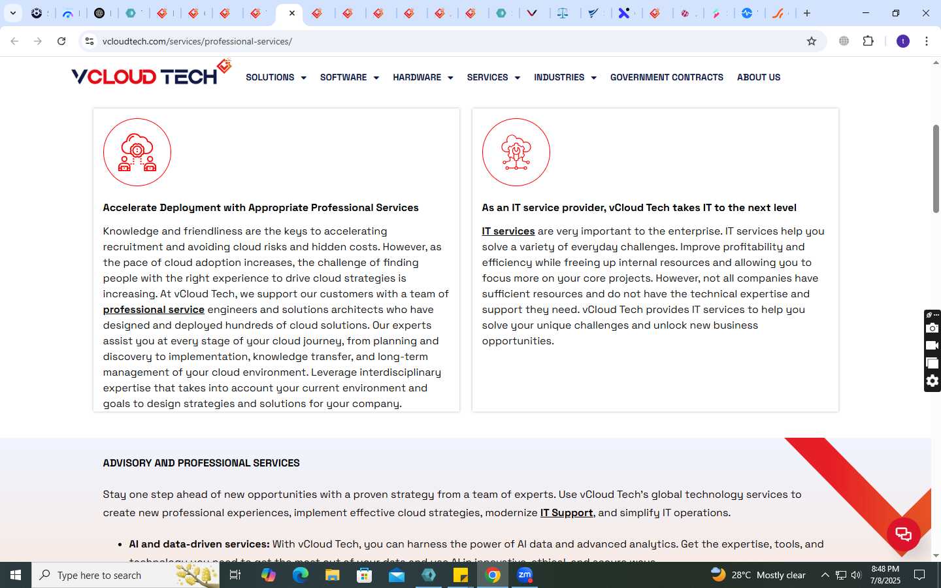Viewport: 941px width, 588px height.
Task: Click the cloud team circular icon
Action: click(137, 152)
